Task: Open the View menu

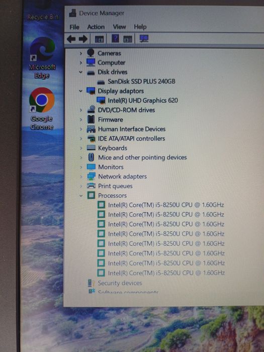Action: coord(119,27)
